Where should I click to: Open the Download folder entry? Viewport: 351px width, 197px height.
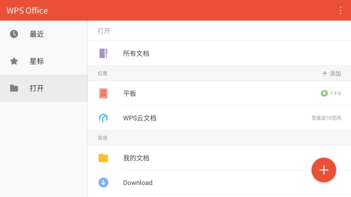pyautogui.click(x=219, y=182)
